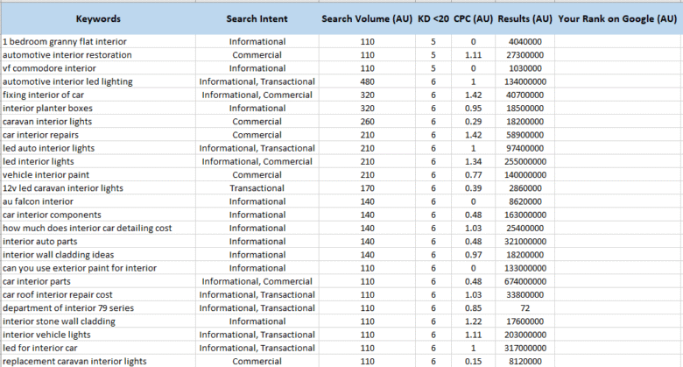Click the 'au falcon interior' cell

pos(98,201)
